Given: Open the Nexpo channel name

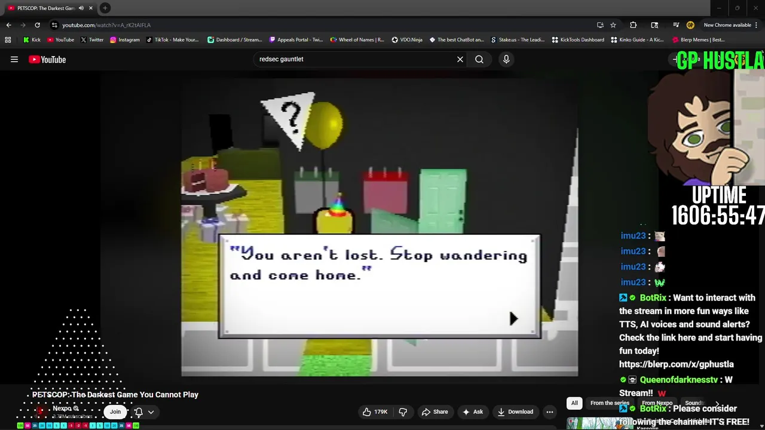Looking at the screenshot, I should click(62, 408).
